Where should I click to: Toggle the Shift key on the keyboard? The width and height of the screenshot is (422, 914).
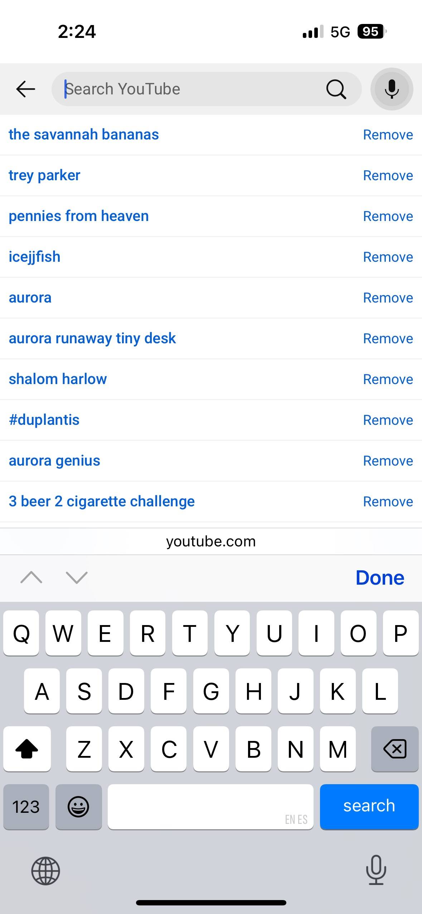tap(27, 748)
